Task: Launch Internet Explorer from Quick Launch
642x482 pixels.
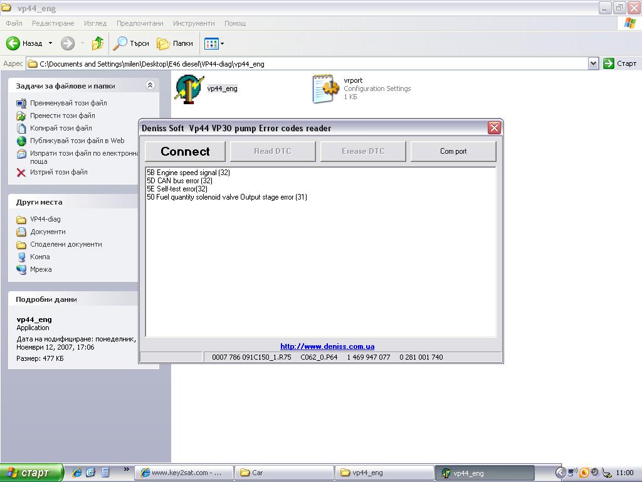Action: point(76,473)
